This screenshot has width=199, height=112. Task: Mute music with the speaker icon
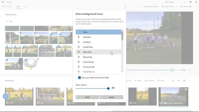point(113,88)
